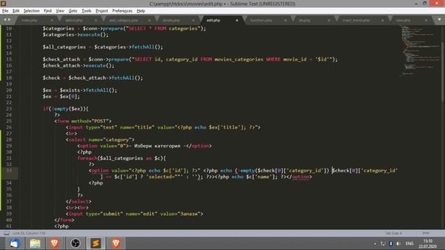
Task: Click the select name="category" tag on line 28
Action: (100, 140)
